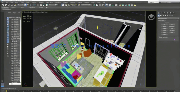Open the Customize menu
This screenshot has width=180, height=92.
point(73,2)
